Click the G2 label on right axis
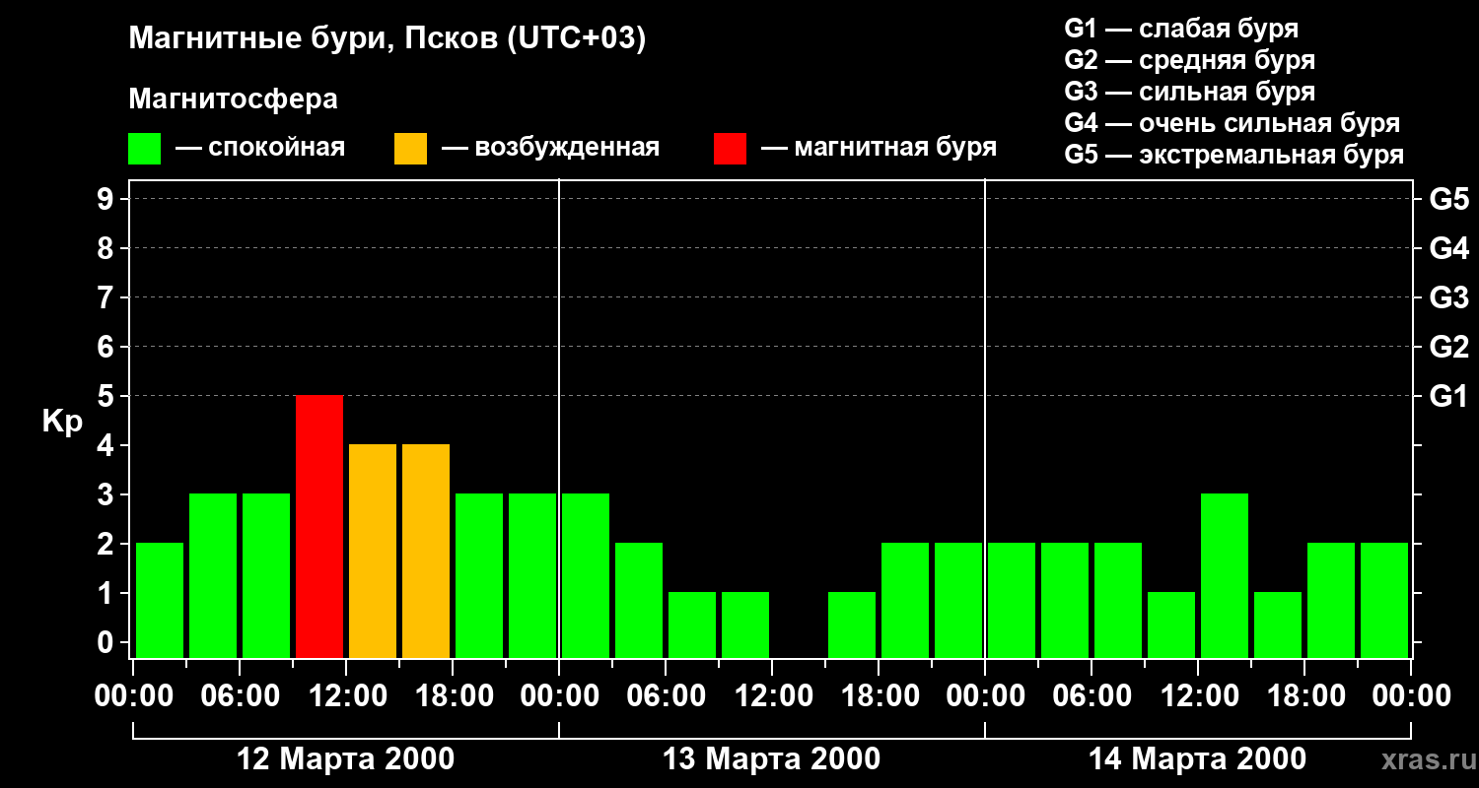 point(1448,347)
